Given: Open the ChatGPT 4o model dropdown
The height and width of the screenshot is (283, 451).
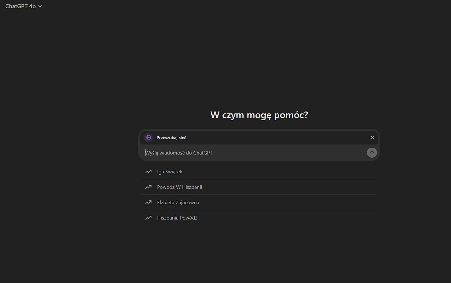Looking at the screenshot, I should [23, 6].
